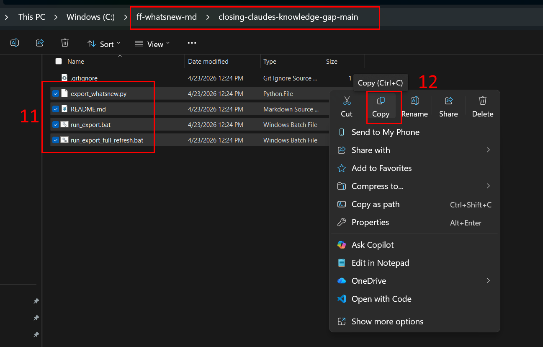
Task: Toggle the select-all checkbox in Name header
Action: click(x=59, y=61)
